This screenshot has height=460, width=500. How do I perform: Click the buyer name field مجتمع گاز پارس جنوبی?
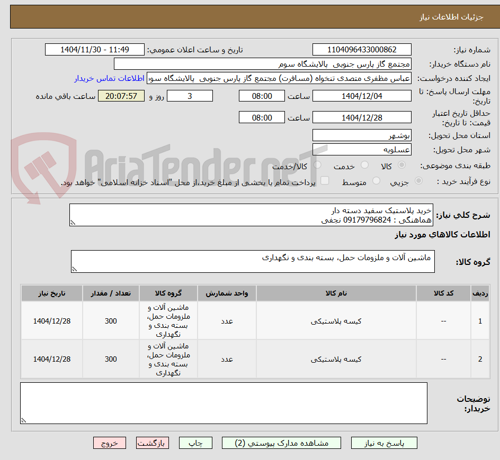point(262,64)
